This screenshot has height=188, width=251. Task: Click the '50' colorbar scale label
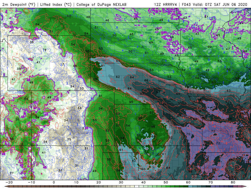[166, 182]
